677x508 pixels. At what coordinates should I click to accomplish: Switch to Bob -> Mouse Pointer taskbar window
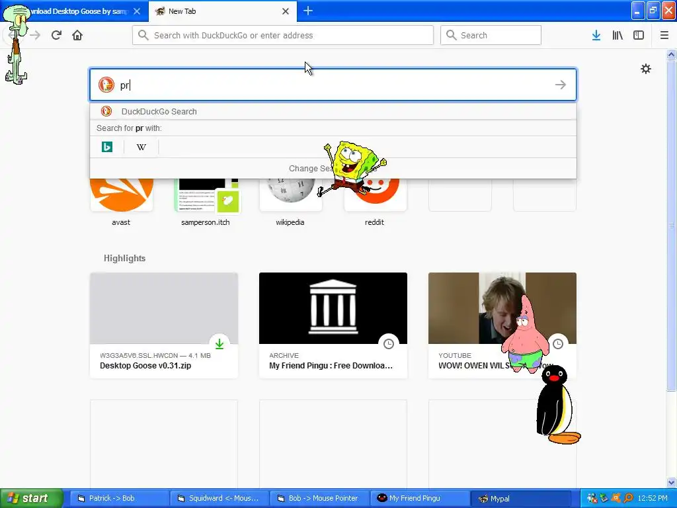[x=319, y=498]
